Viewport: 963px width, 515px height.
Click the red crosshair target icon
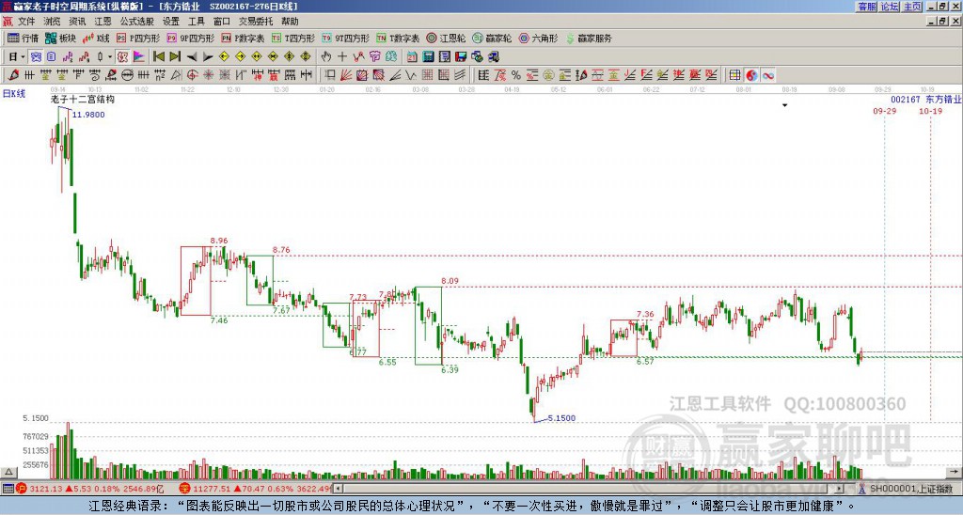point(192,75)
